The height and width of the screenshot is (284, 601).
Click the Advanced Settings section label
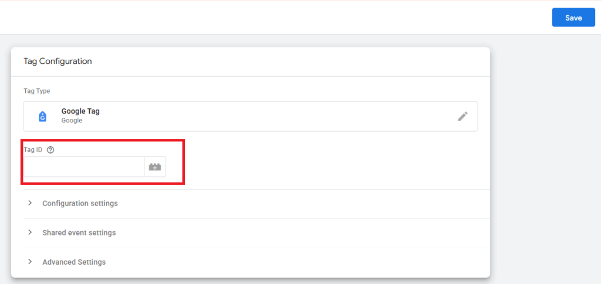coord(74,262)
